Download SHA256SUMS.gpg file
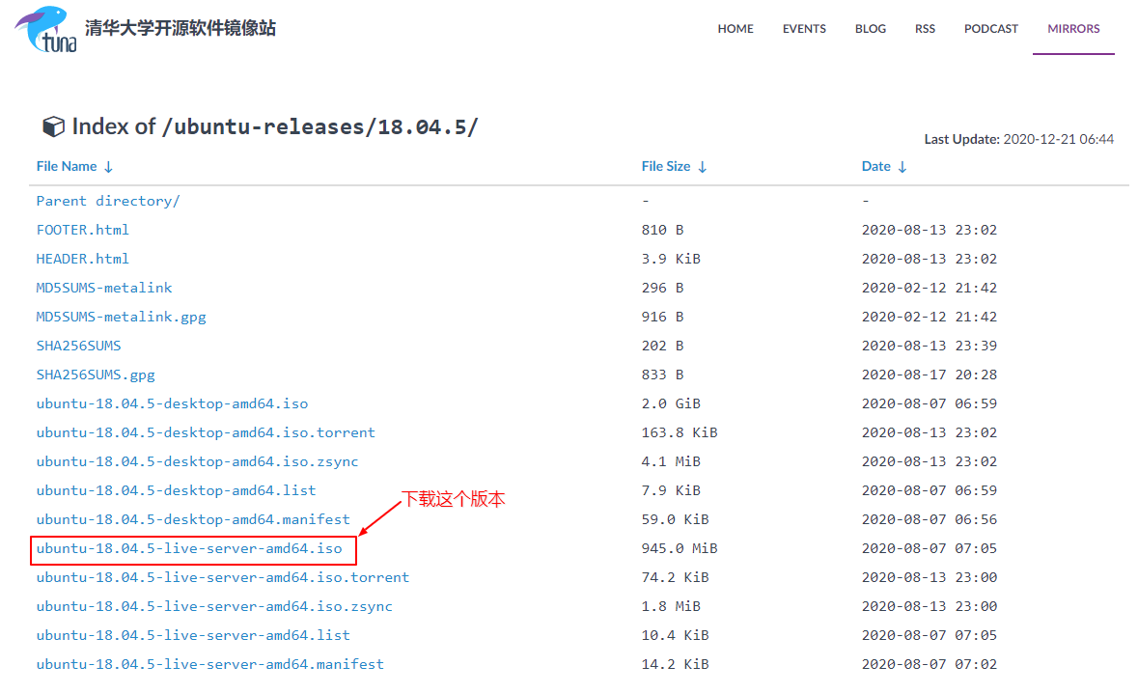The image size is (1138, 694). click(x=96, y=375)
